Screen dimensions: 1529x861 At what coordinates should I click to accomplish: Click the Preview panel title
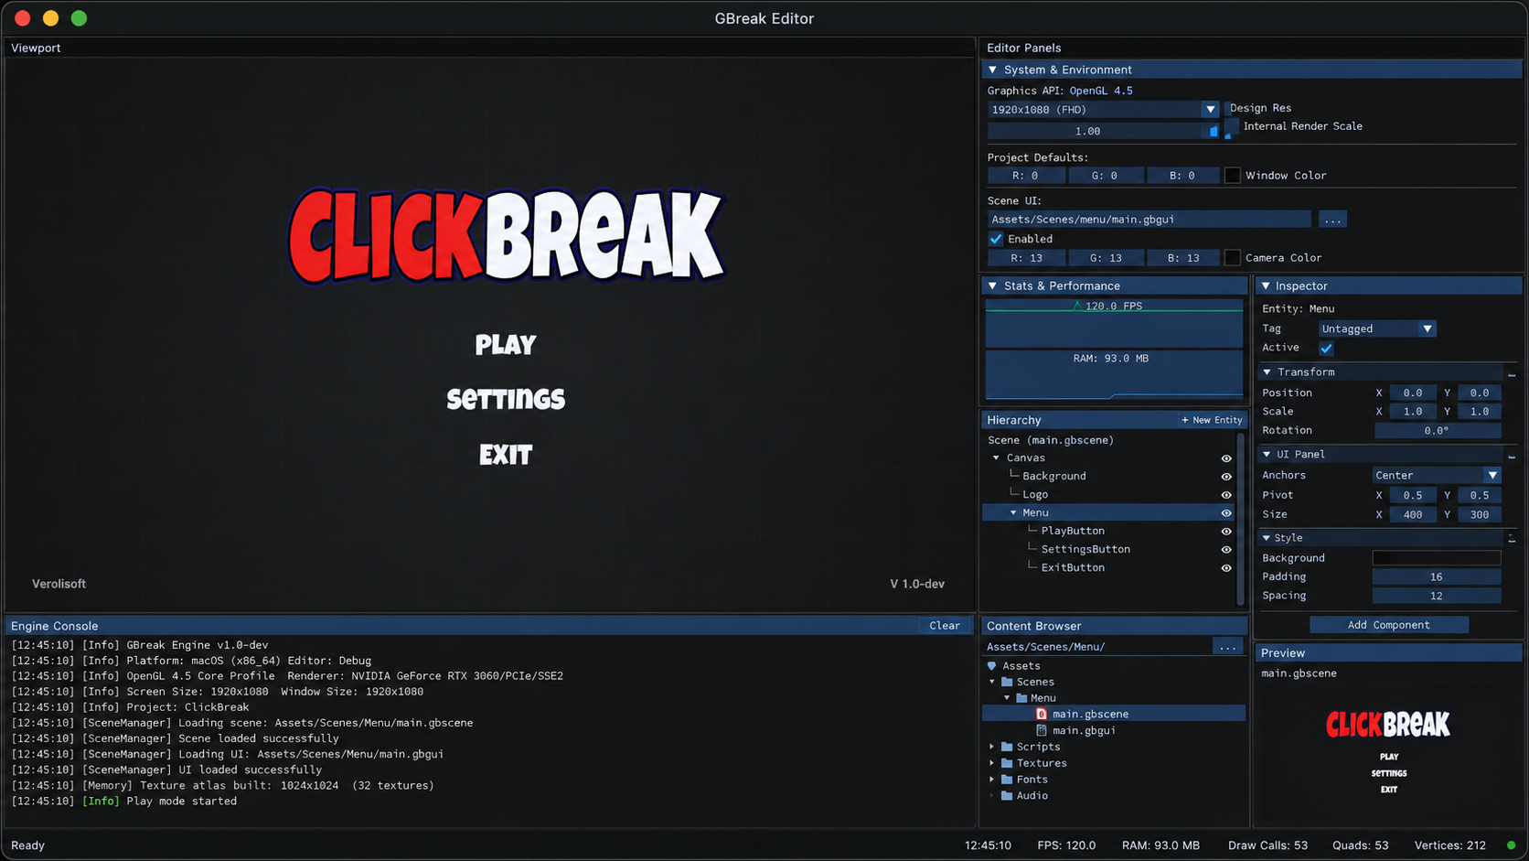[x=1282, y=653]
